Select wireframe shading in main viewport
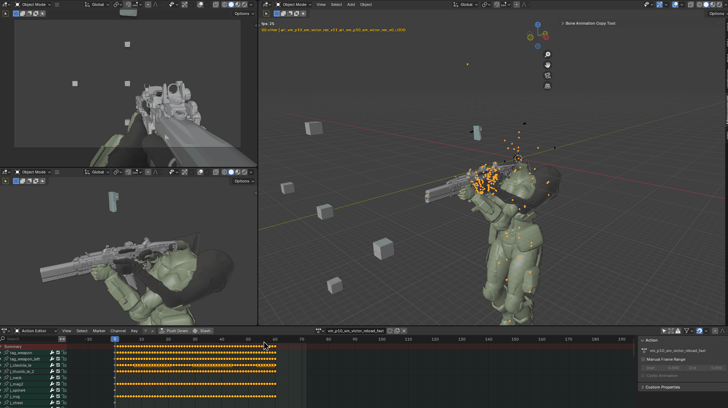 [x=699, y=5]
